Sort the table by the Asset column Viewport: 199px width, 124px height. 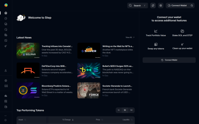tap(22, 120)
